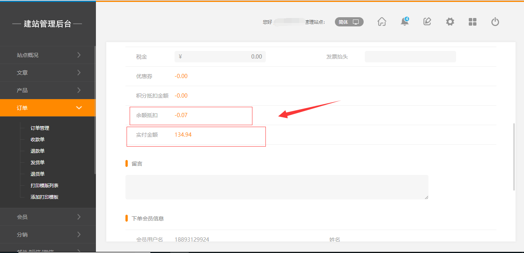
Task: Click the 发票抬头 input field
Action: tap(410, 57)
